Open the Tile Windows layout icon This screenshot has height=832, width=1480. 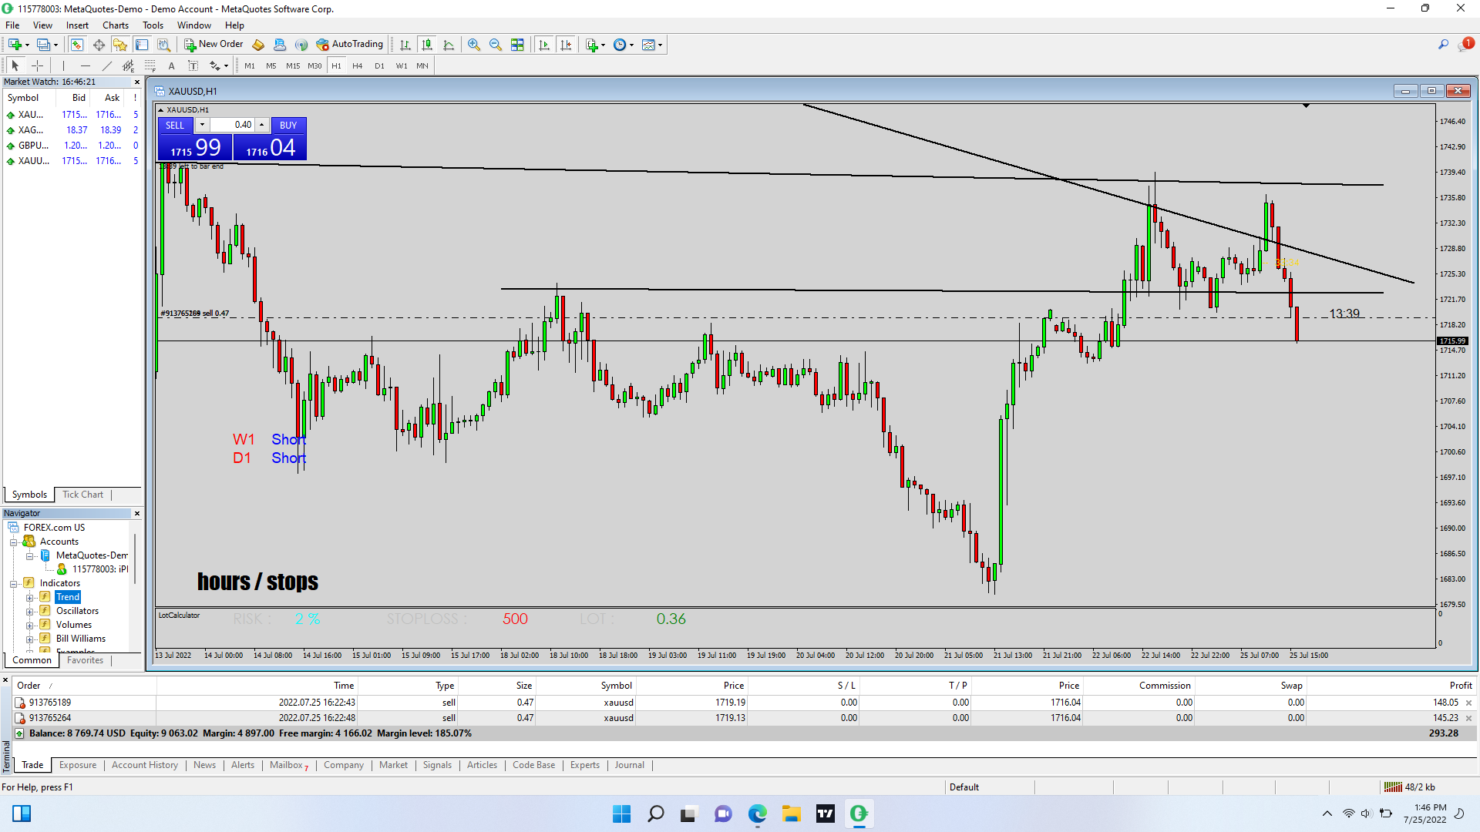517,45
